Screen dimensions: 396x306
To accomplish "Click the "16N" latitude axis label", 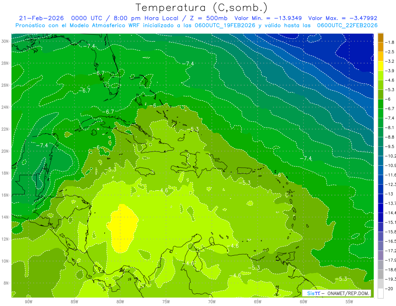I will 6,195.
